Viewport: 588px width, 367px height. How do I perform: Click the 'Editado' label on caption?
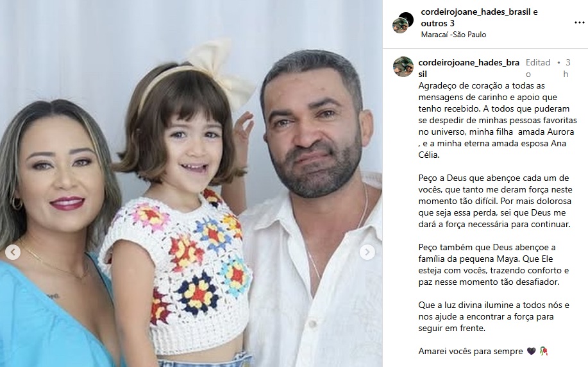pyautogui.click(x=538, y=68)
